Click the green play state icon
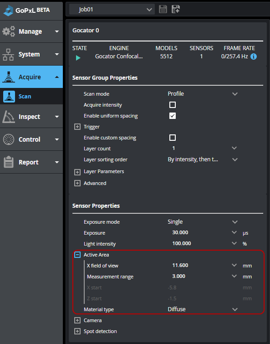Image resolution: width=270 pixels, height=344 pixels. click(x=78, y=58)
